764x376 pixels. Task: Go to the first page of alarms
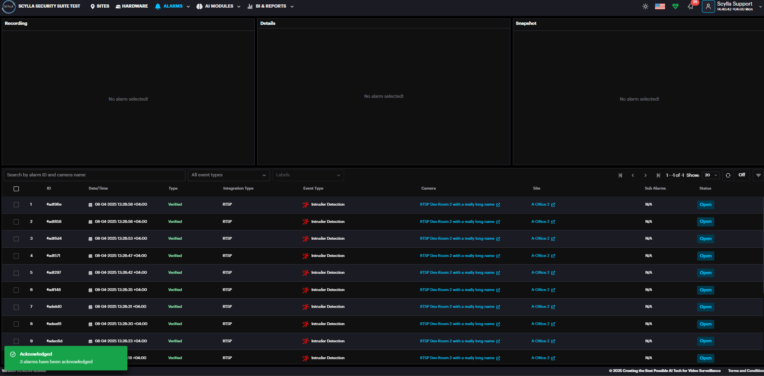[620, 175]
